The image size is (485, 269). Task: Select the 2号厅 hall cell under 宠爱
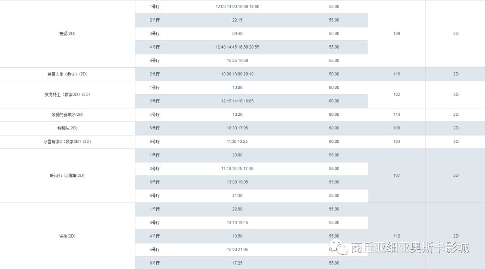[x=154, y=20]
